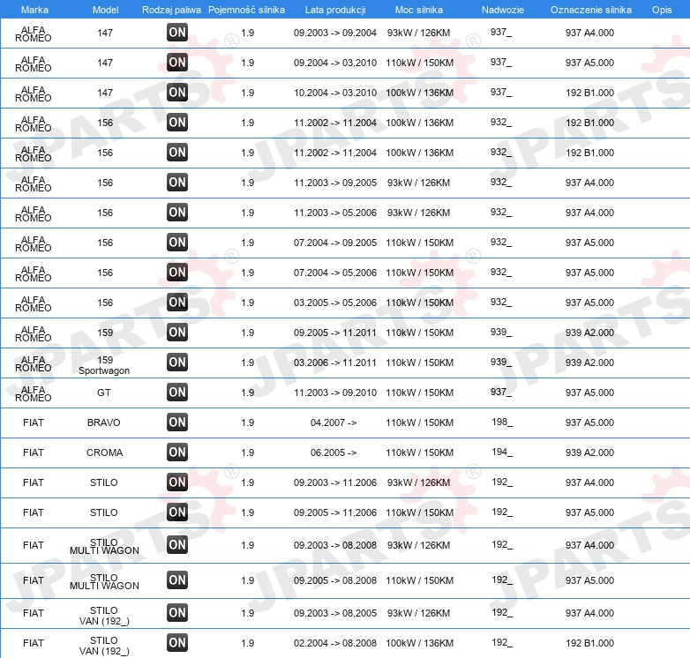690x658 pixels.
Task: Click FIAT brand cell in BRAVO row
Action: [x=34, y=422]
